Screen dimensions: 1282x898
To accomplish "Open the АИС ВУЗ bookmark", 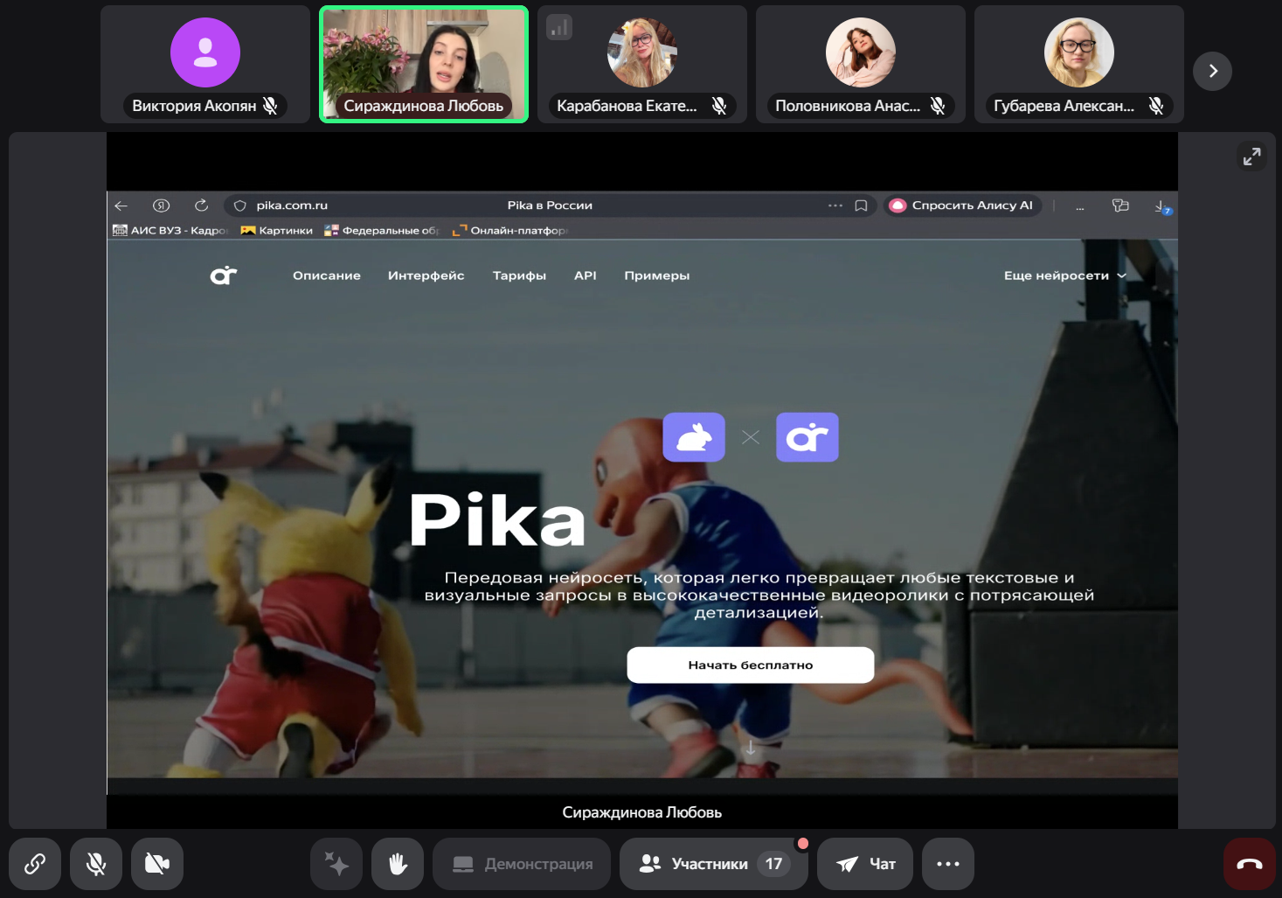I will [170, 231].
